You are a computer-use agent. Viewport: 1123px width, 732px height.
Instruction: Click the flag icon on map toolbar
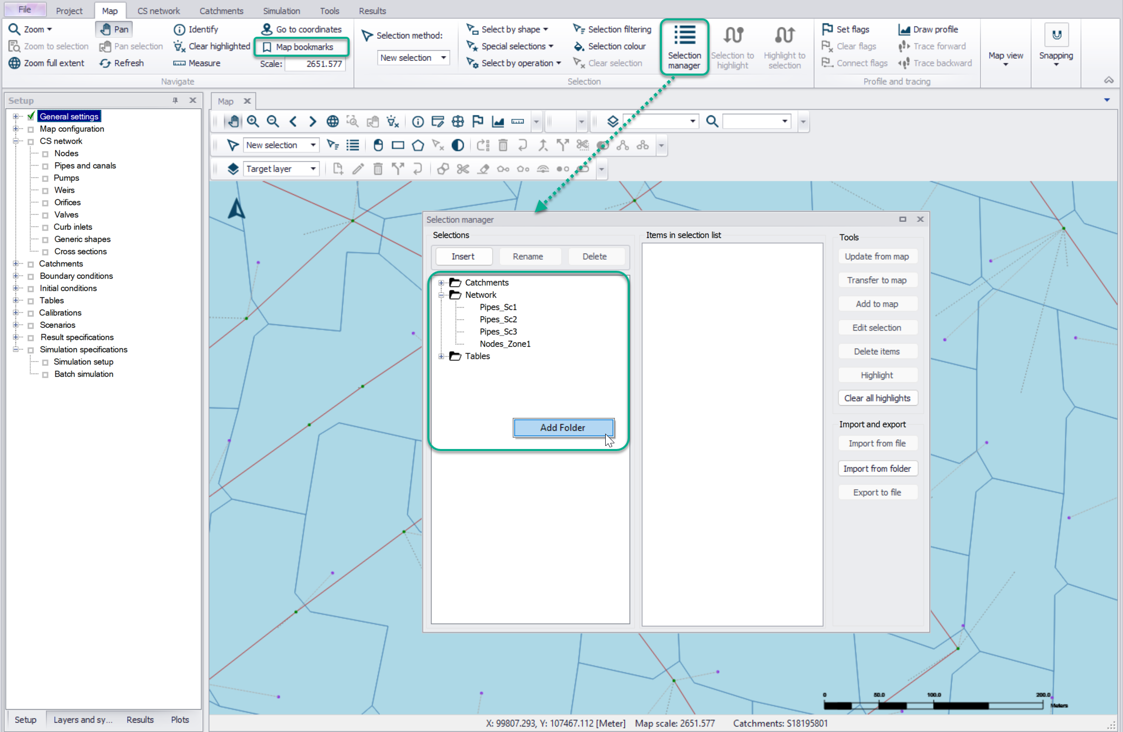pos(478,122)
